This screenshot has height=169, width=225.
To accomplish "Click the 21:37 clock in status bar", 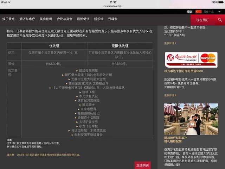I will click(x=113, y=2).
